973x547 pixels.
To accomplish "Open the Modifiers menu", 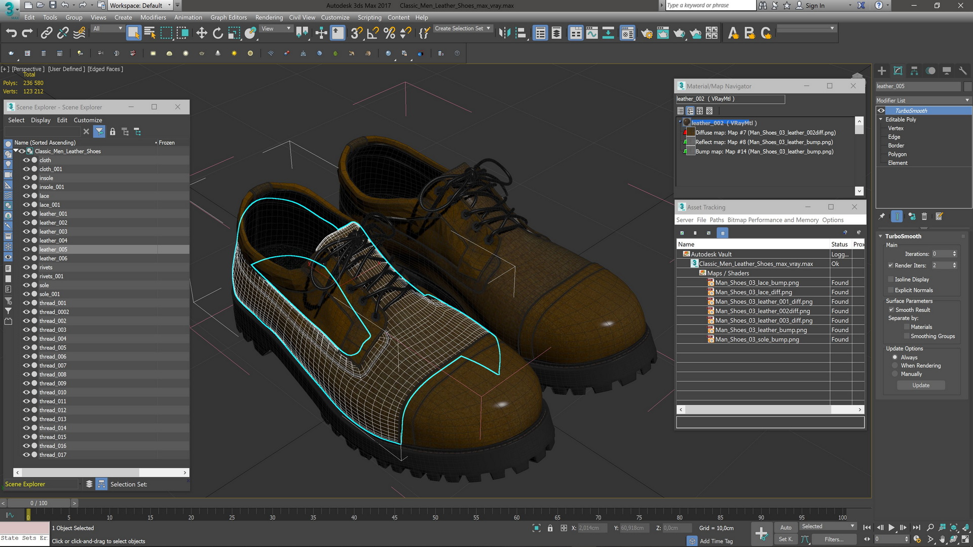I will (153, 17).
